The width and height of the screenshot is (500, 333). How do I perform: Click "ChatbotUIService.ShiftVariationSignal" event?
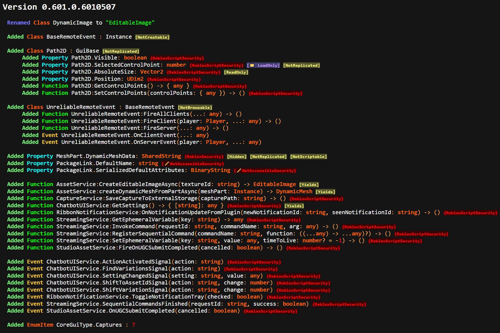click(x=107, y=290)
